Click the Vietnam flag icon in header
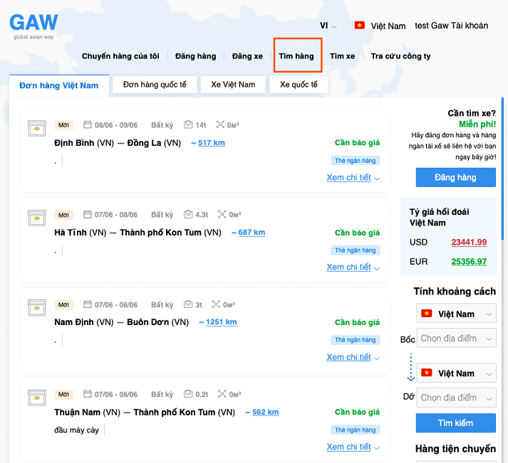508x463 pixels. tap(360, 26)
